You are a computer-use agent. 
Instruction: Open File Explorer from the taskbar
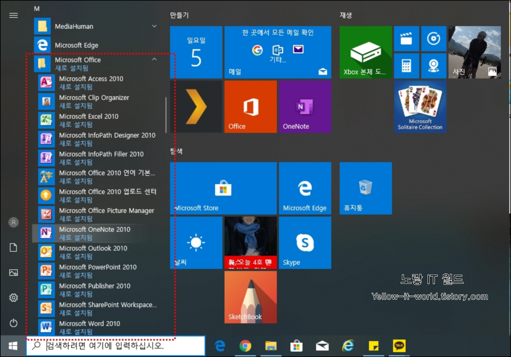click(271, 346)
